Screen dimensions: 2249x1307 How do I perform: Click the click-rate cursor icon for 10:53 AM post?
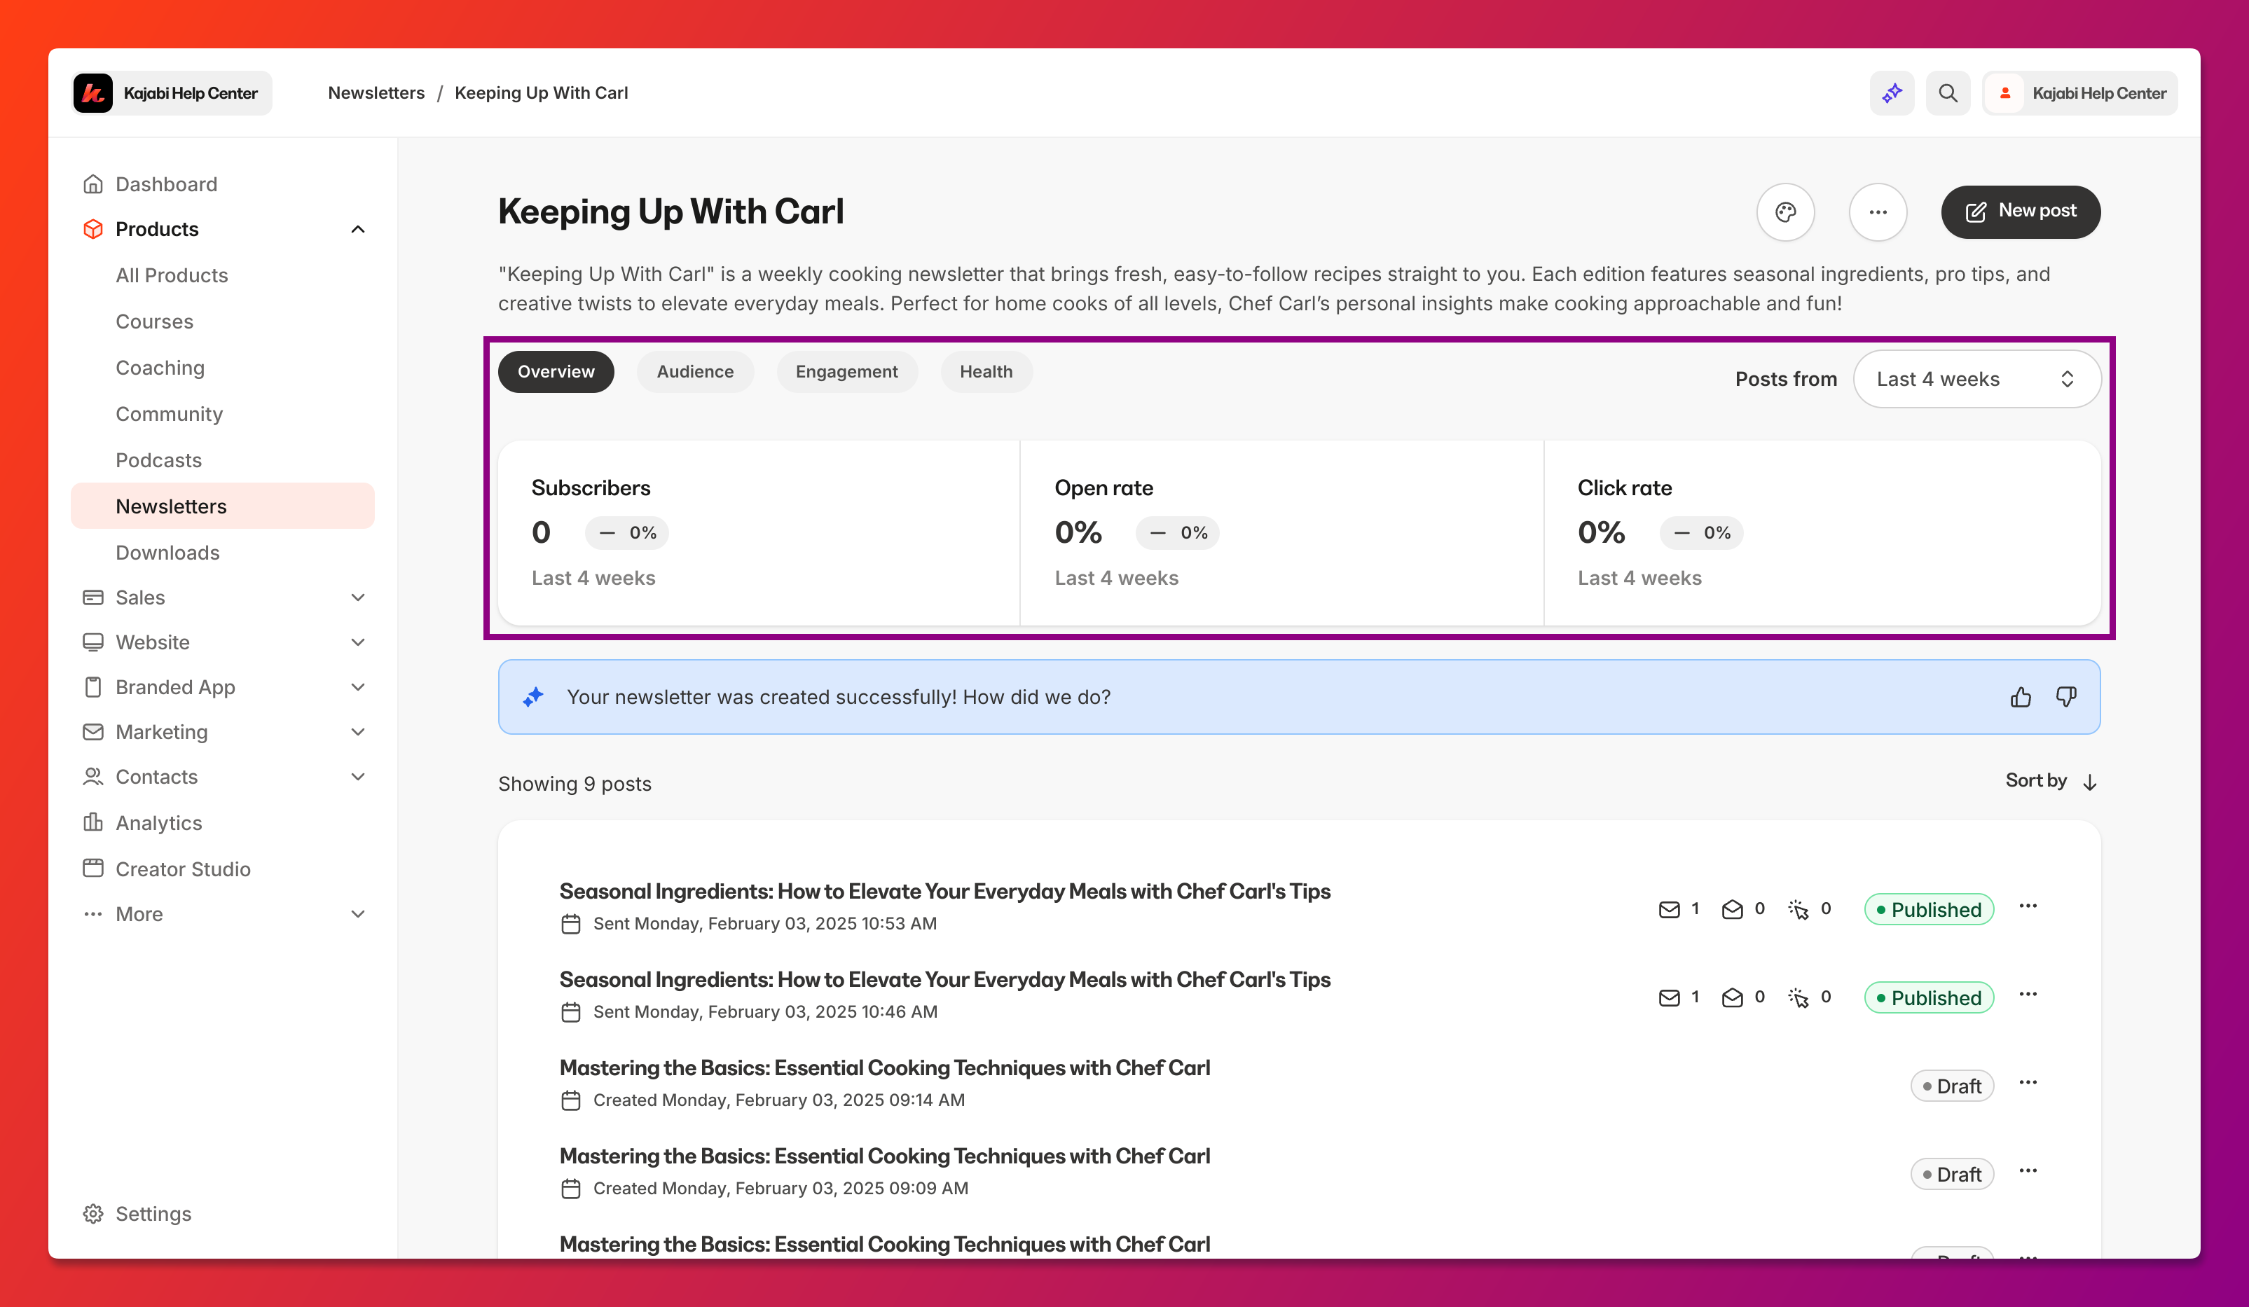coord(1798,909)
